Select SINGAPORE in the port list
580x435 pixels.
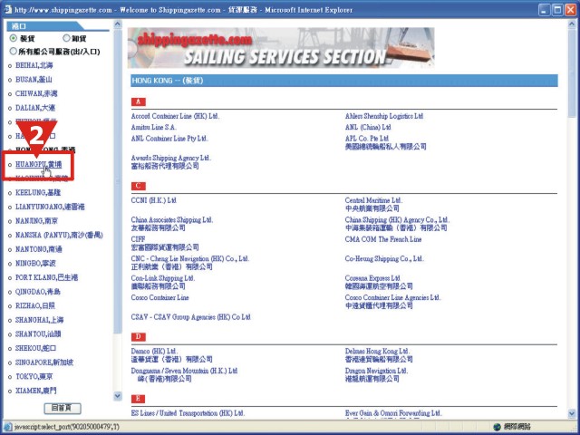[44, 362]
